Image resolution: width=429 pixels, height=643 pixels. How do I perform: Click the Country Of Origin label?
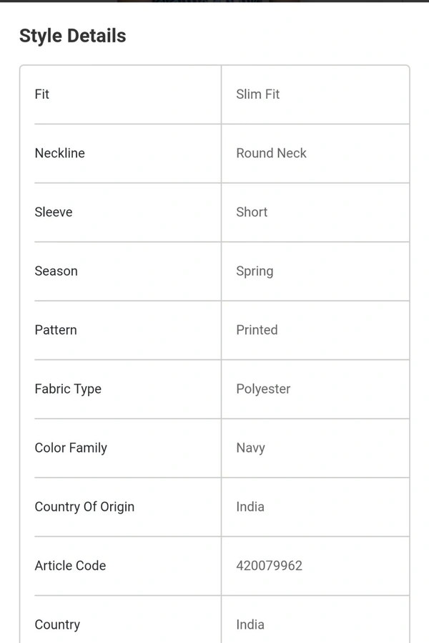click(84, 507)
